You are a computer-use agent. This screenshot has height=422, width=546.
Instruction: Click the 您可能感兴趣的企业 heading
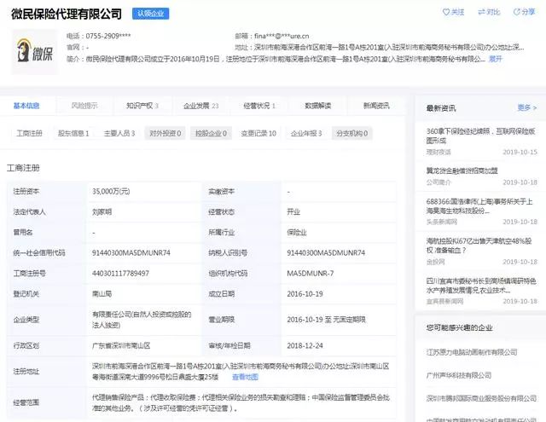coord(459,327)
